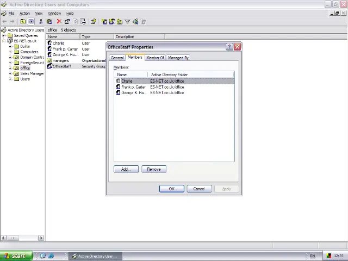
Task: Click the Up one level folder icon
Action: click(22, 22)
